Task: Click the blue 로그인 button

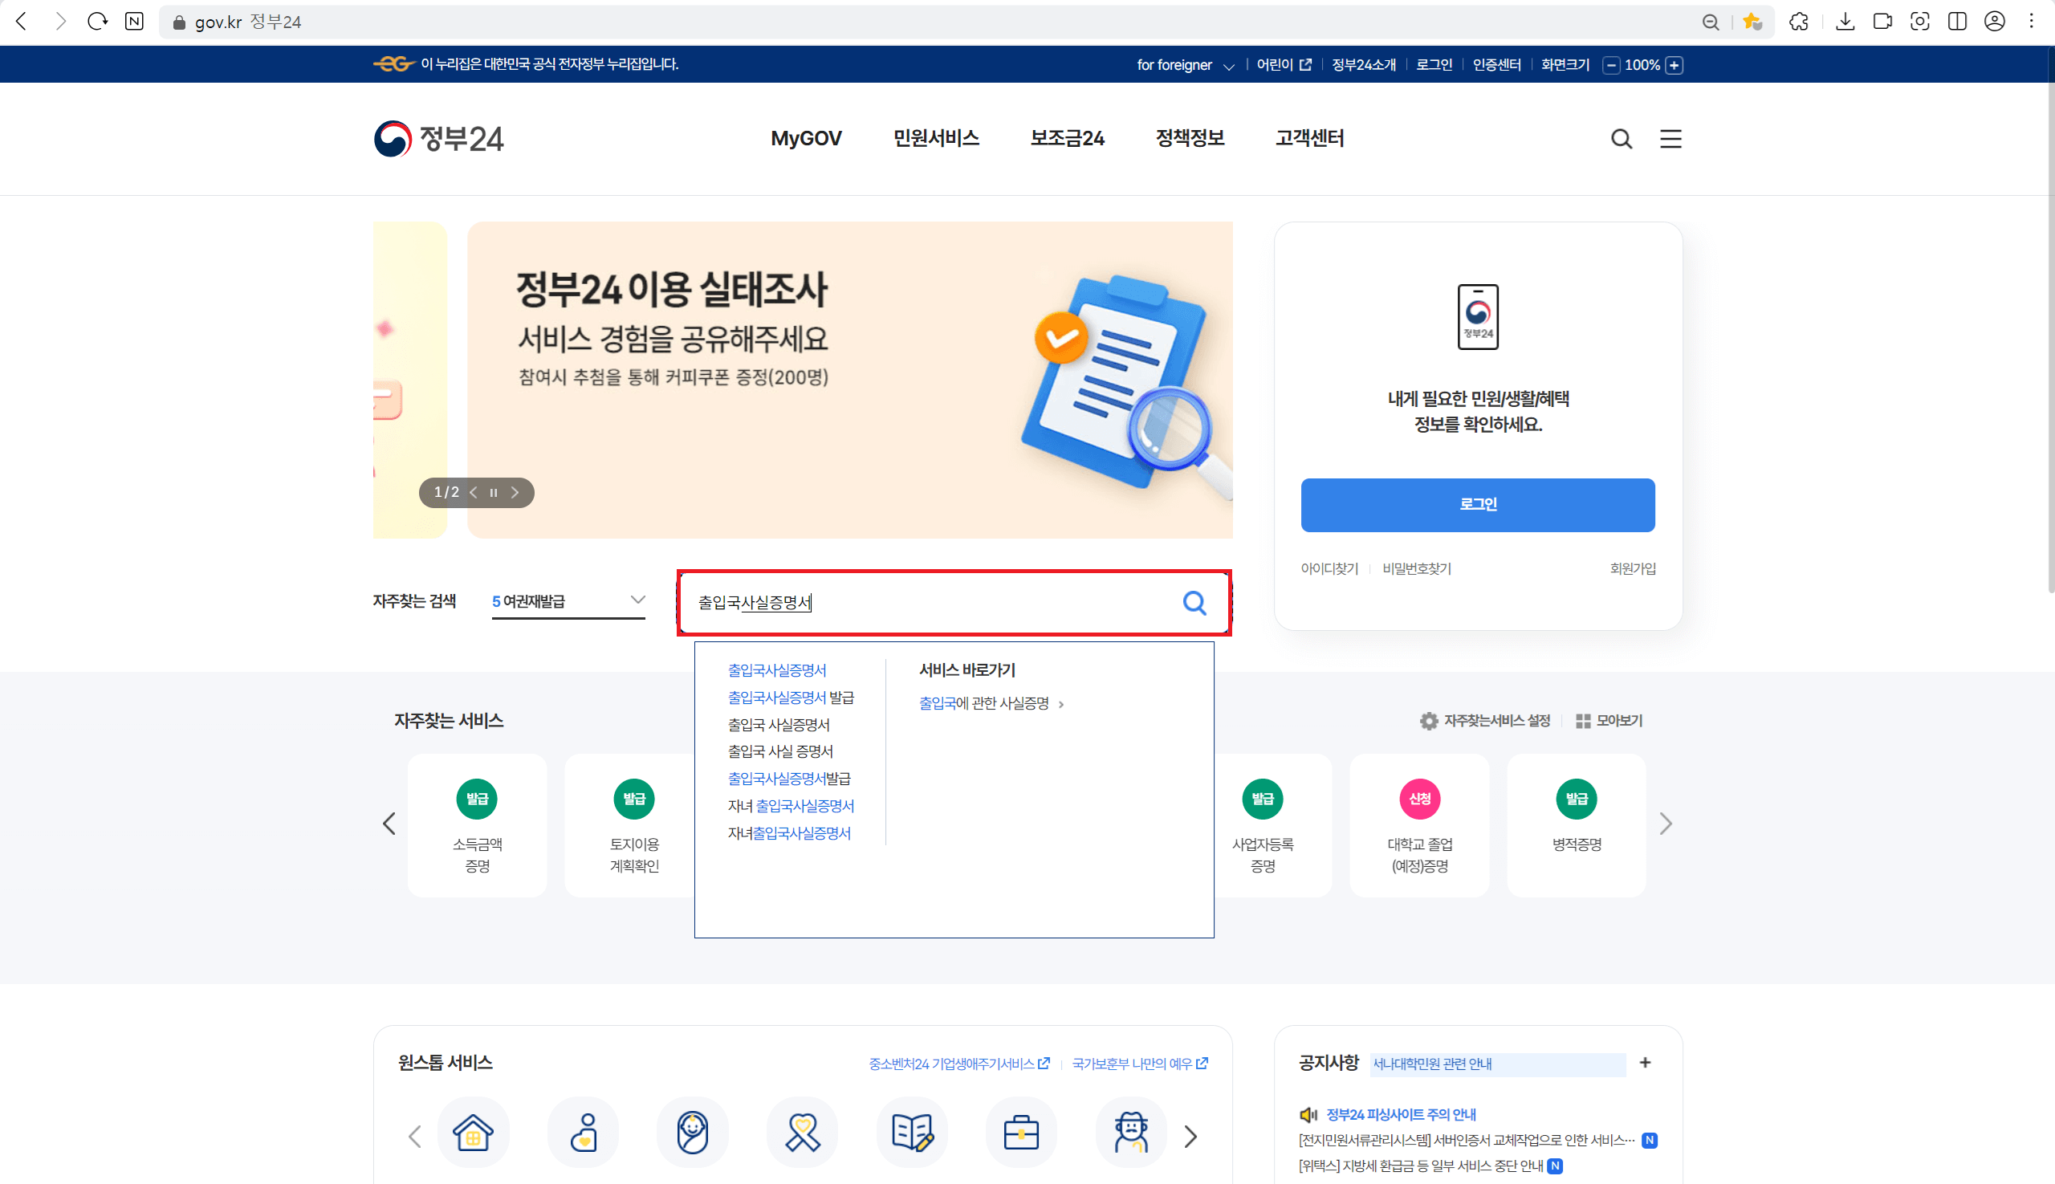Action: [x=1477, y=505]
